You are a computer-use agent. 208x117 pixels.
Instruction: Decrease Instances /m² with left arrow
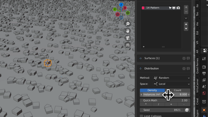(141, 95)
